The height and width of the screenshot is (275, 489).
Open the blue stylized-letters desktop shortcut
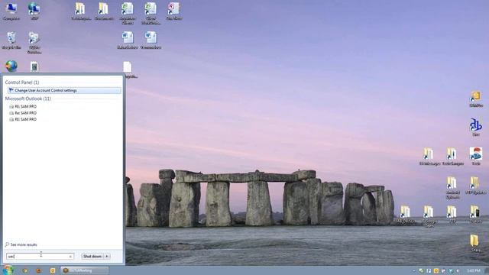pos(475,126)
